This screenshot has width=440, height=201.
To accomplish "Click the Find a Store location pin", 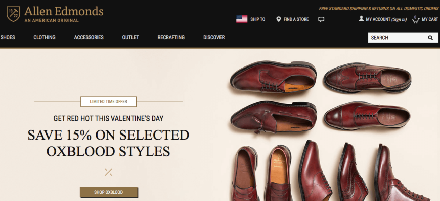I will tap(278, 19).
